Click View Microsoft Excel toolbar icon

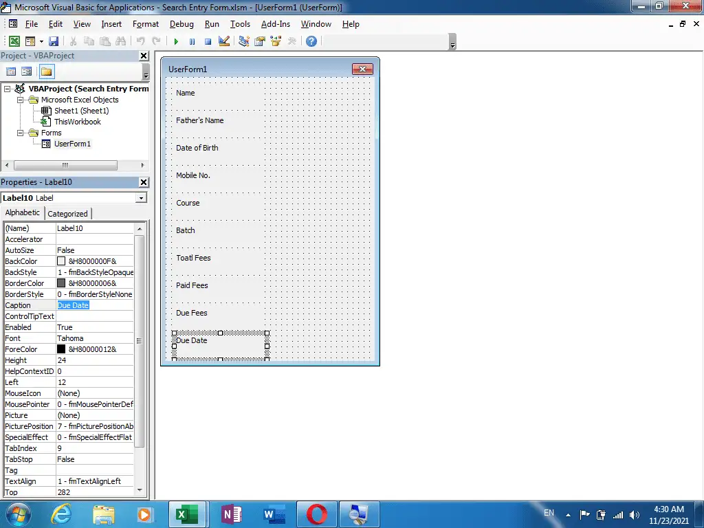click(14, 41)
